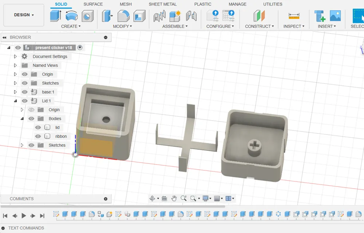The height and width of the screenshot is (233, 364).
Task: Activate the Select tool icon
Action: [x=358, y=16]
